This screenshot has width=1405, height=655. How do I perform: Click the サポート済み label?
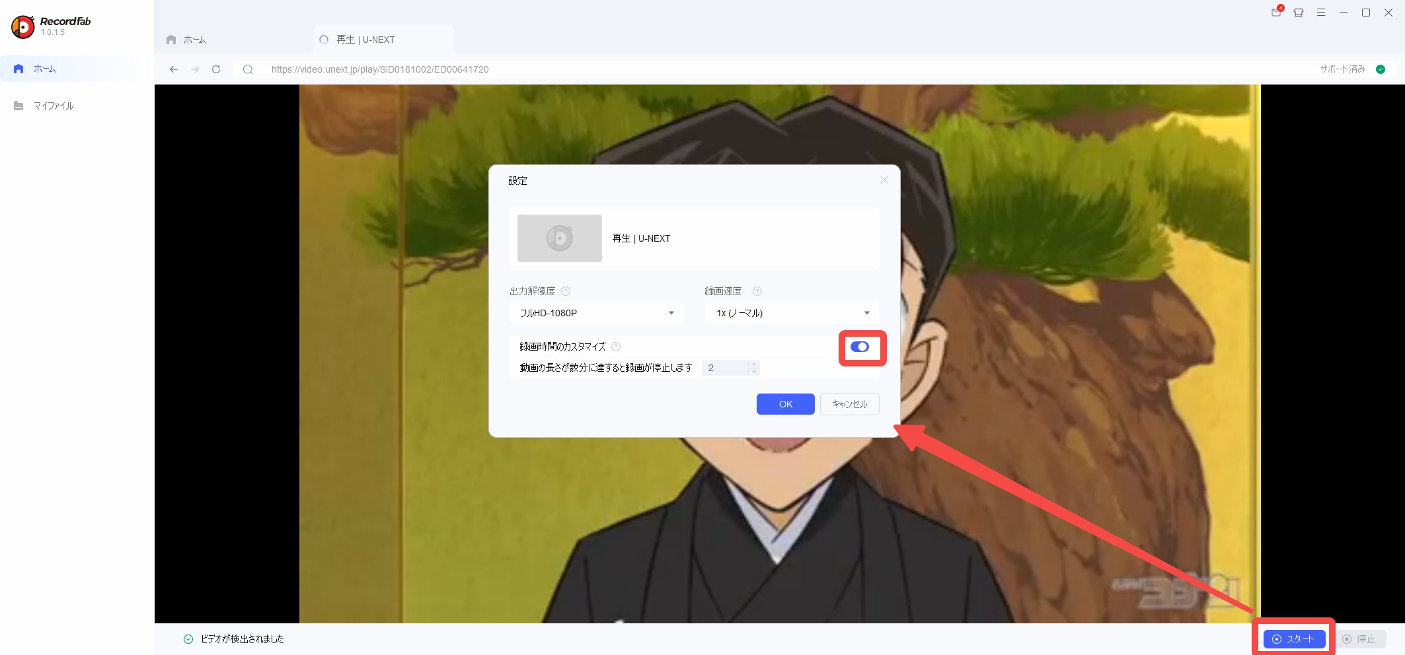(1342, 69)
